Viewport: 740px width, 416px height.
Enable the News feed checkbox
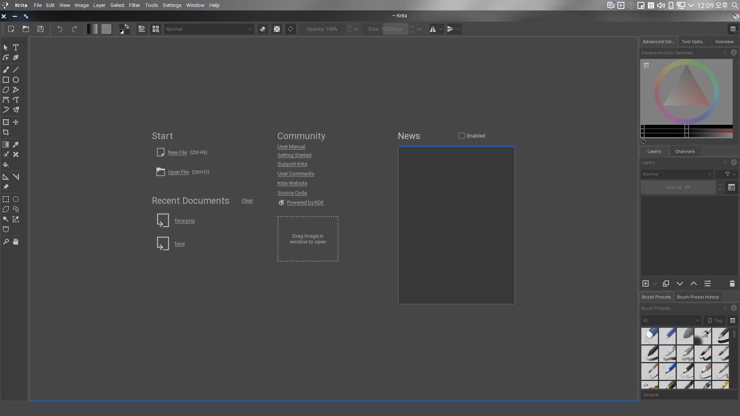[462, 136]
